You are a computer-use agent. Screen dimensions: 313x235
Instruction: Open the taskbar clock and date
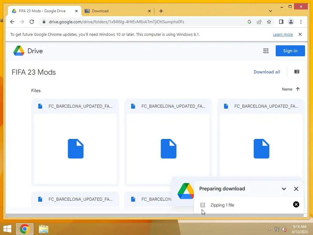click(300, 229)
